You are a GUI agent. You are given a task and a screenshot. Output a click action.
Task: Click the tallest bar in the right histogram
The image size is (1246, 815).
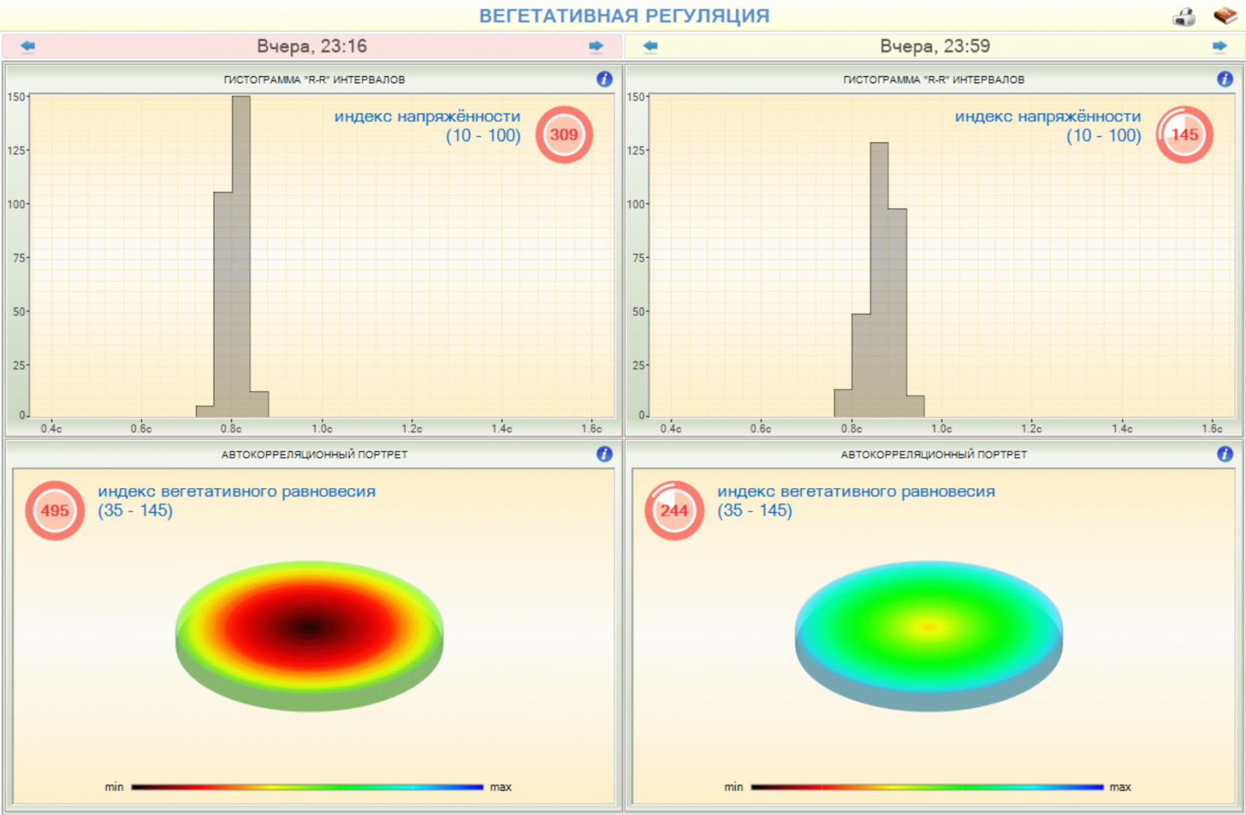click(879, 280)
